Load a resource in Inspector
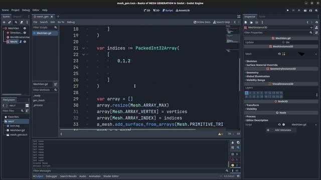321x180 pixels. tap(251, 22)
